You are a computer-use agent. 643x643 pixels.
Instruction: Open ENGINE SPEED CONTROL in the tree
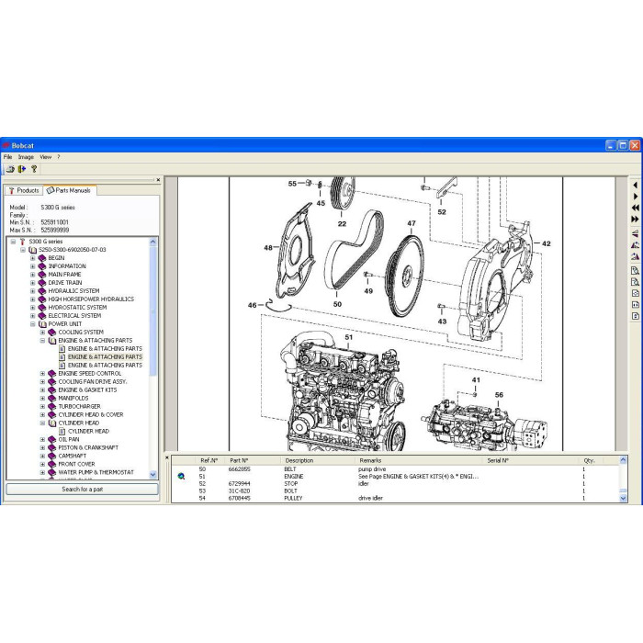click(90, 374)
